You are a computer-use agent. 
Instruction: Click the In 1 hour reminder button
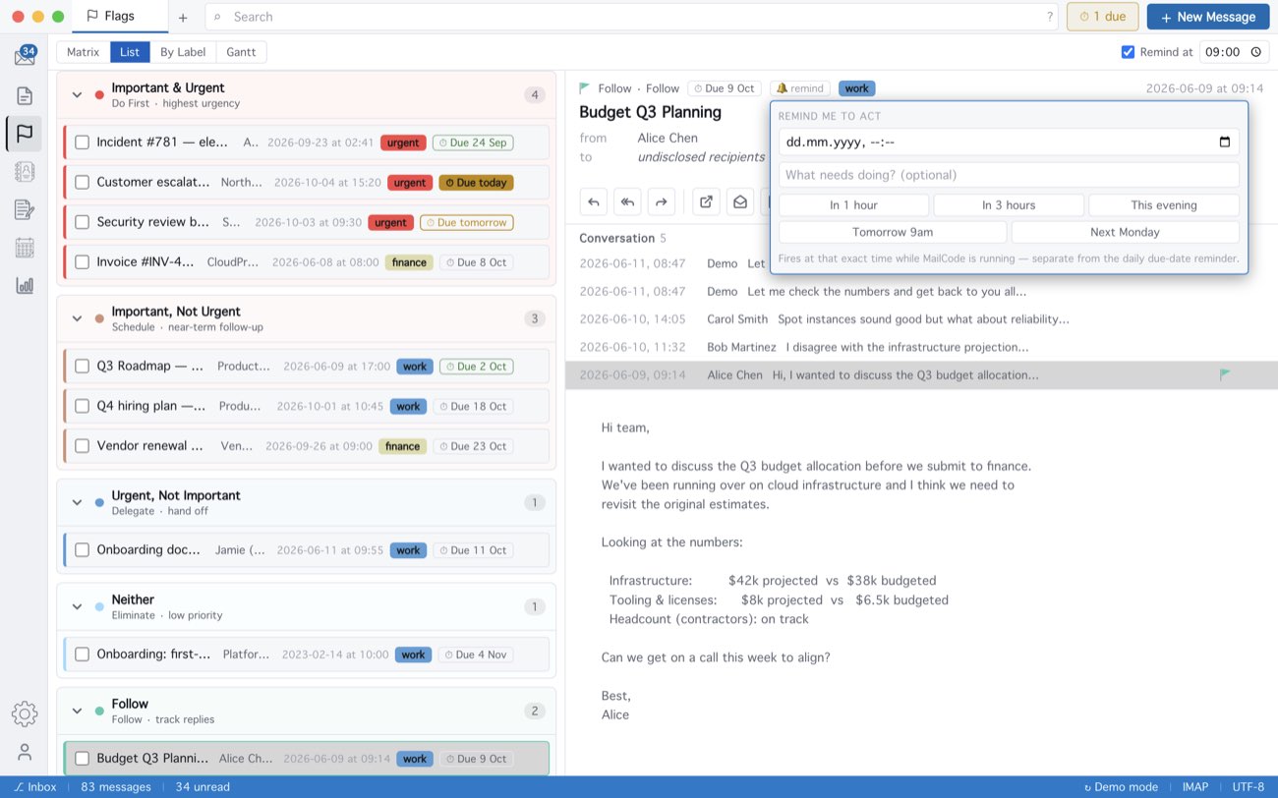[x=853, y=205]
